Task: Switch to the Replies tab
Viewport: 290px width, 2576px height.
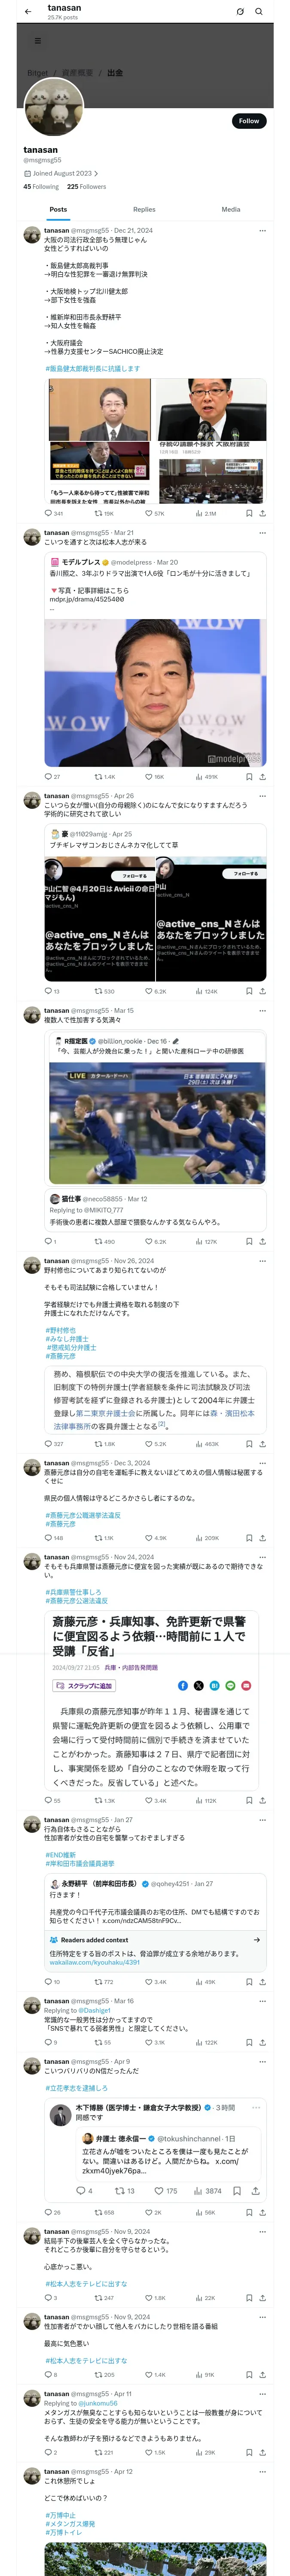Action: point(144,210)
